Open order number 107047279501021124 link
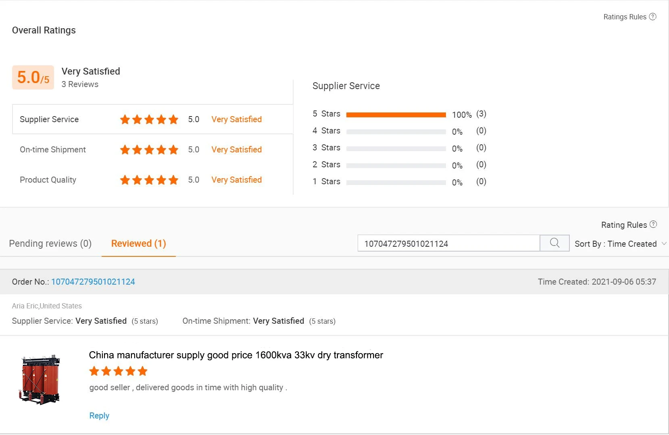This screenshot has width=669, height=435. [x=93, y=282]
